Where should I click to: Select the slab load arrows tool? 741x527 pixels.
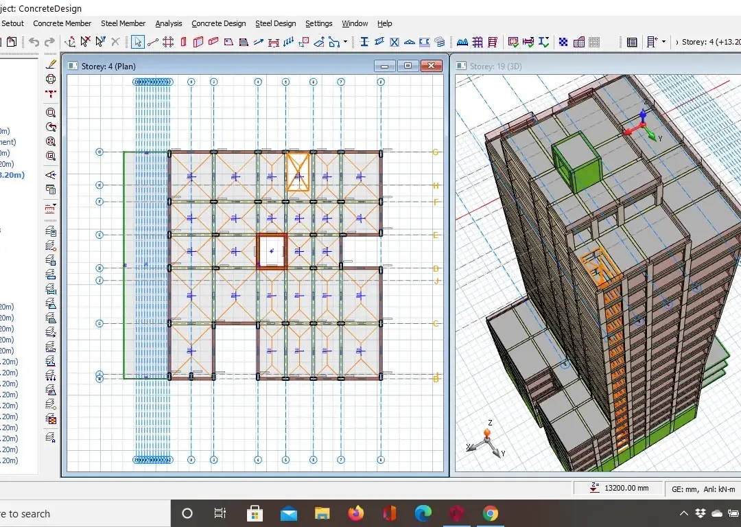click(x=289, y=42)
